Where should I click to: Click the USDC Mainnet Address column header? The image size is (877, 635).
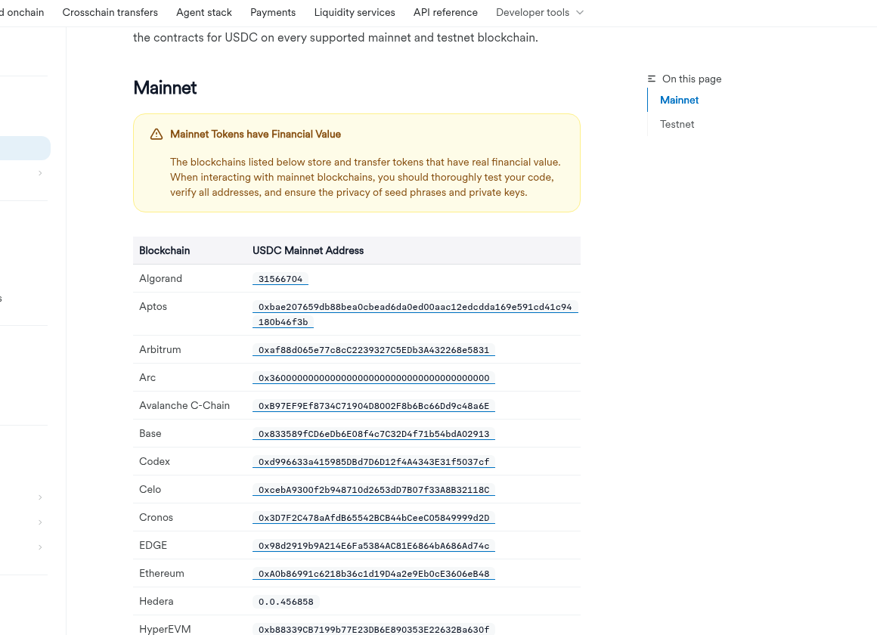click(308, 251)
